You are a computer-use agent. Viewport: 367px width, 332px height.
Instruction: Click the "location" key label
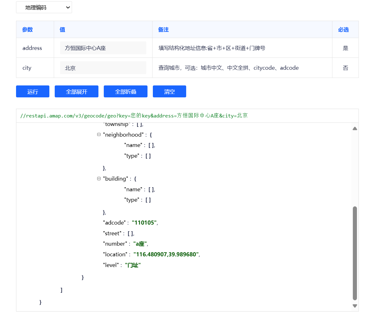coord(115,254)
